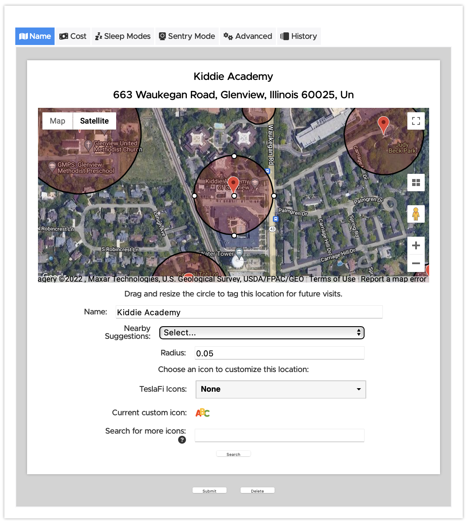The height and width of the screenshot is (524, 468).
Task: Click the Delete button
Action: [x=258, y=491]
